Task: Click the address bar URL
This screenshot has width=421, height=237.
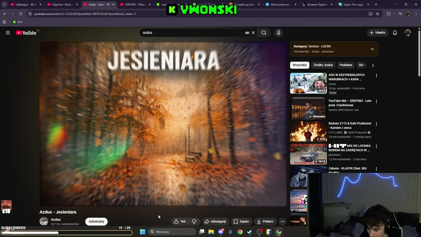Action: (85, 14)
